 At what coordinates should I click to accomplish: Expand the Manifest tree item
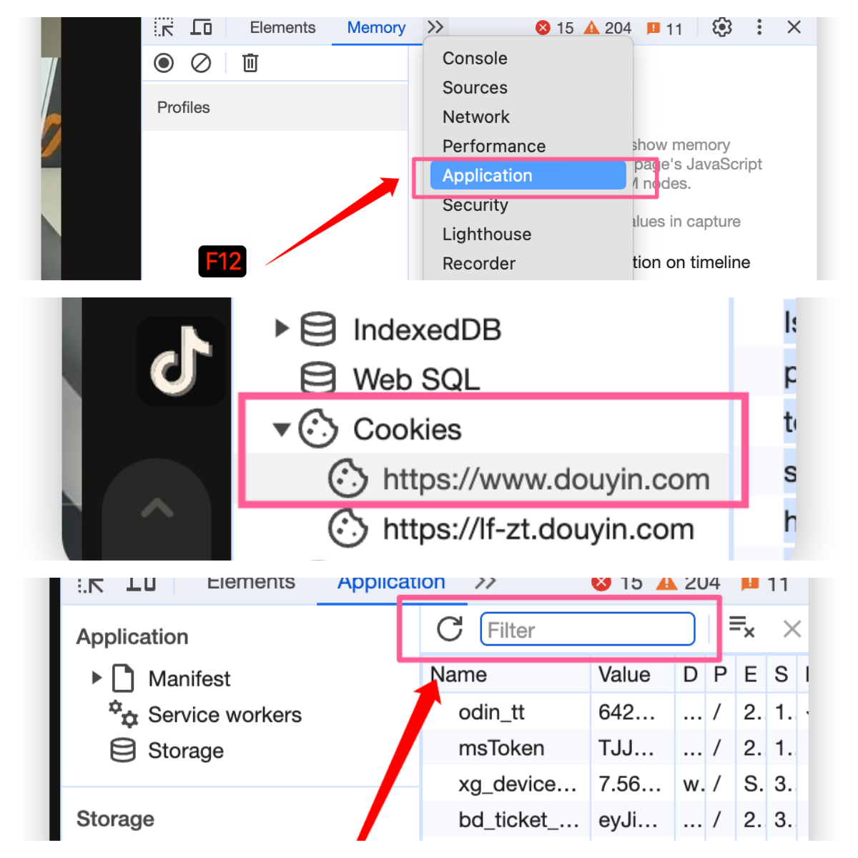(97, 678)
